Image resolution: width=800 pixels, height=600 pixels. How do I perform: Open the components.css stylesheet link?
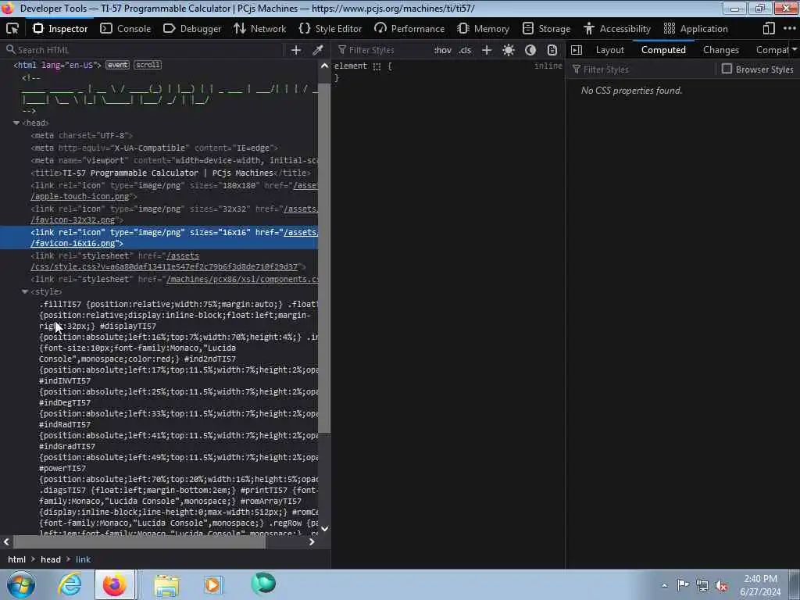[242, 280]
